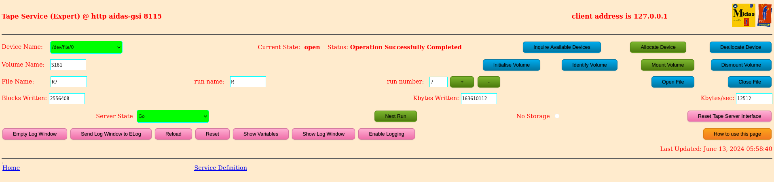Focus the Kbytes/sec field 12512
This screenshot has height=182, width=774.
[x=754, y=98]
